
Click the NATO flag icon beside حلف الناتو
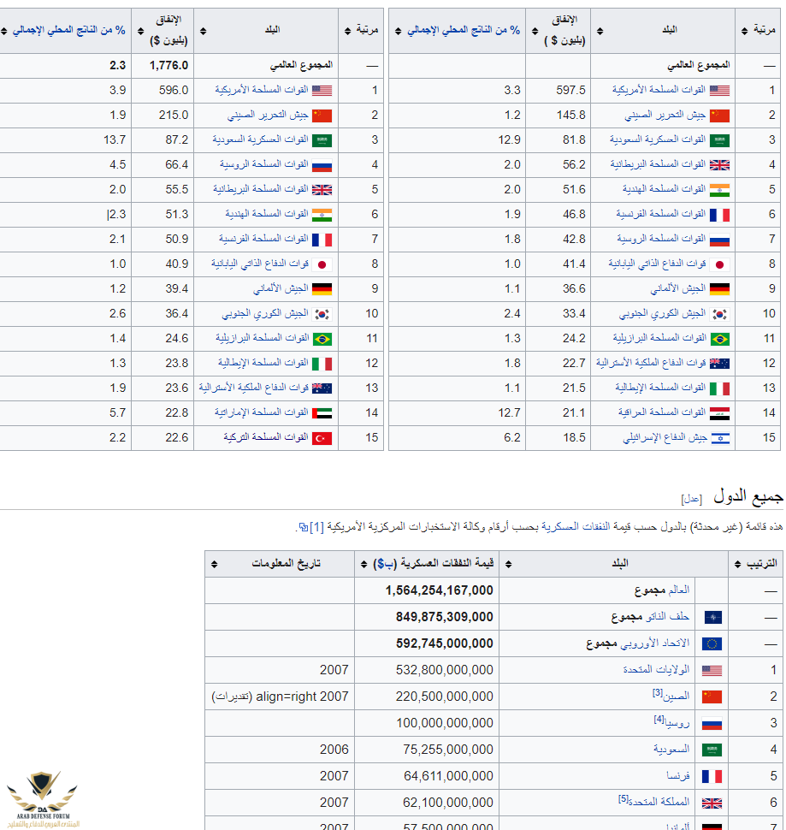[712, 617]
